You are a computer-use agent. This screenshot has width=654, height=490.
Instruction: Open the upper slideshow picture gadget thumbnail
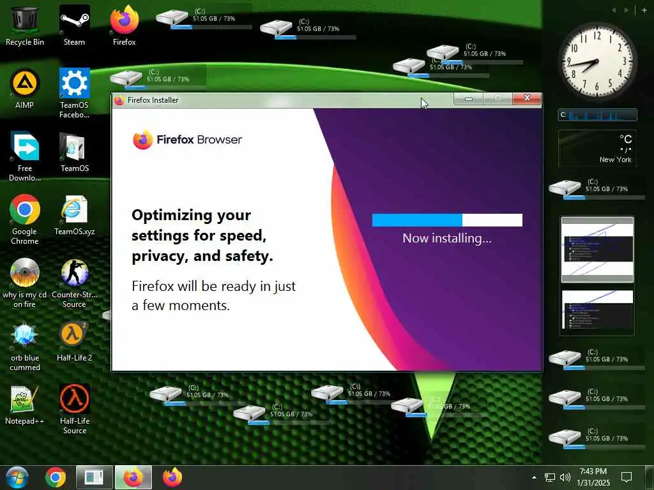[x=597, y=249]
